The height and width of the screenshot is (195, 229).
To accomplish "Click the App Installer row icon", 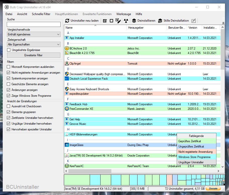I will 67,38.
